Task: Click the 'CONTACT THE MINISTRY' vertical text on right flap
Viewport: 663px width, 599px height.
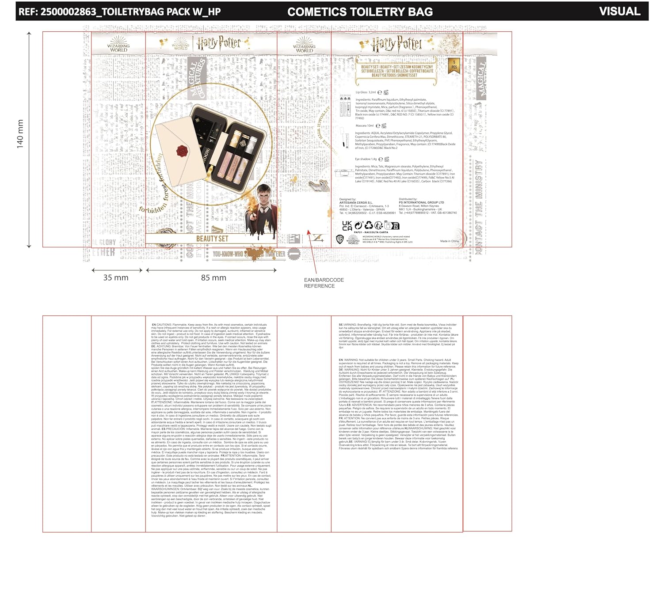Action: [x=479, y=207]
